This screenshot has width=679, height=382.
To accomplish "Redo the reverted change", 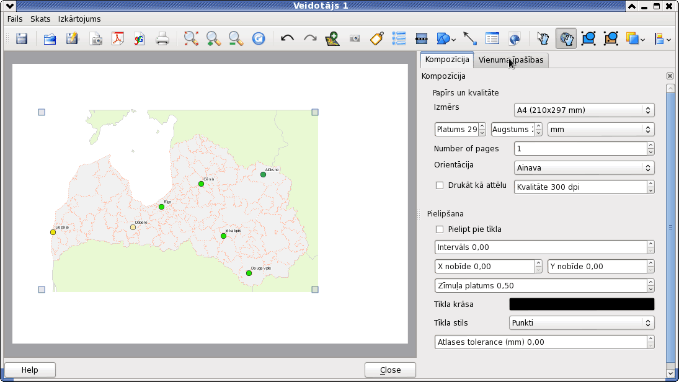I will [x=310, y=39].
